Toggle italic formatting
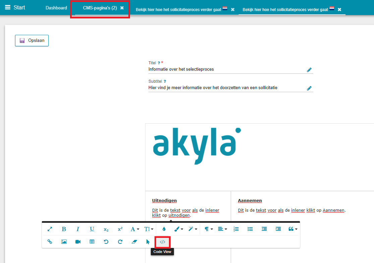 (78, 229)
